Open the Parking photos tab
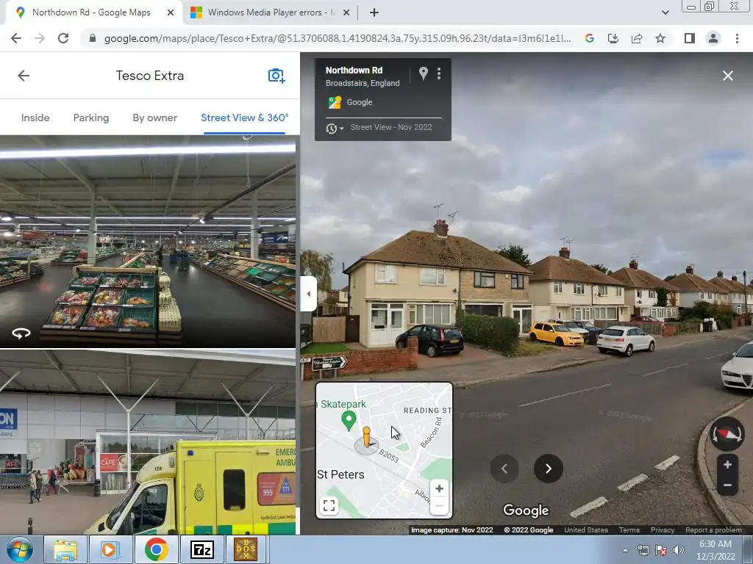The image size is (753, 564). pos(90,117)
